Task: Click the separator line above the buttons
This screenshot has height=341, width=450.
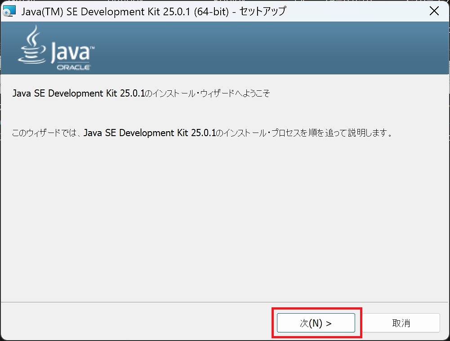Action: pos(225,302)
